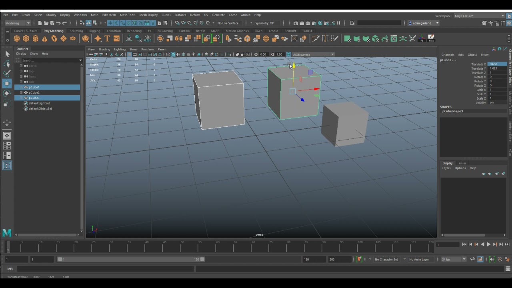Create a polygon cone from the shelf
The height and width of the screenshot is (288, 512).
[45, 39]
